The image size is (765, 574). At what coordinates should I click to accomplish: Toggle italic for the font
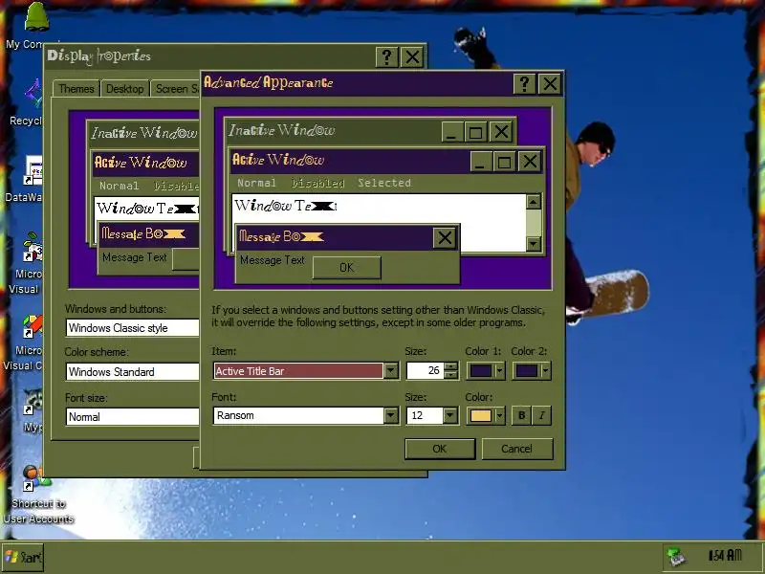541,416
